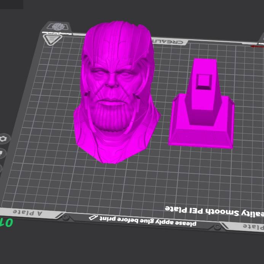Click the green plate number 01

[6, 222]
